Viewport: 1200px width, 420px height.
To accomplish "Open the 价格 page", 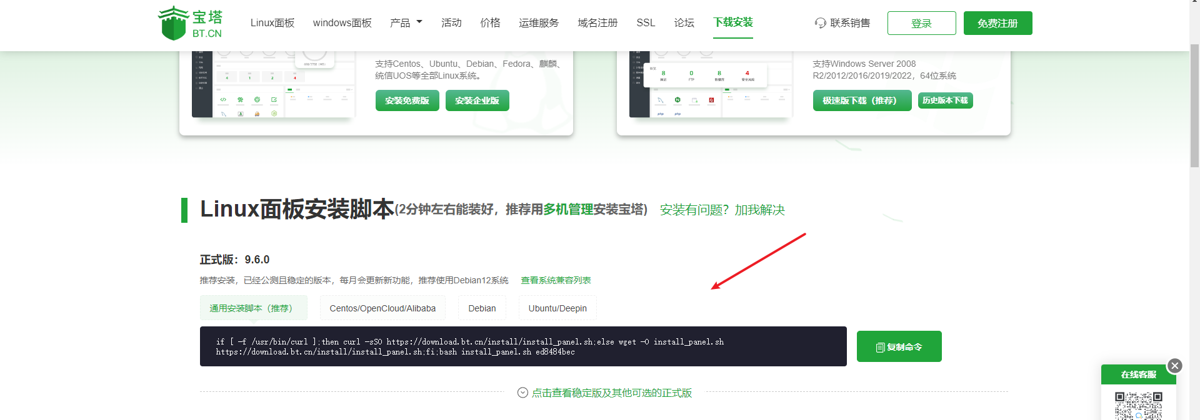I will pos(490,23).
